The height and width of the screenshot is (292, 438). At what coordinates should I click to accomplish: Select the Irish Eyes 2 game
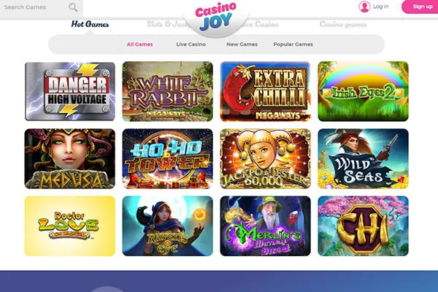(x=363, y=91)
